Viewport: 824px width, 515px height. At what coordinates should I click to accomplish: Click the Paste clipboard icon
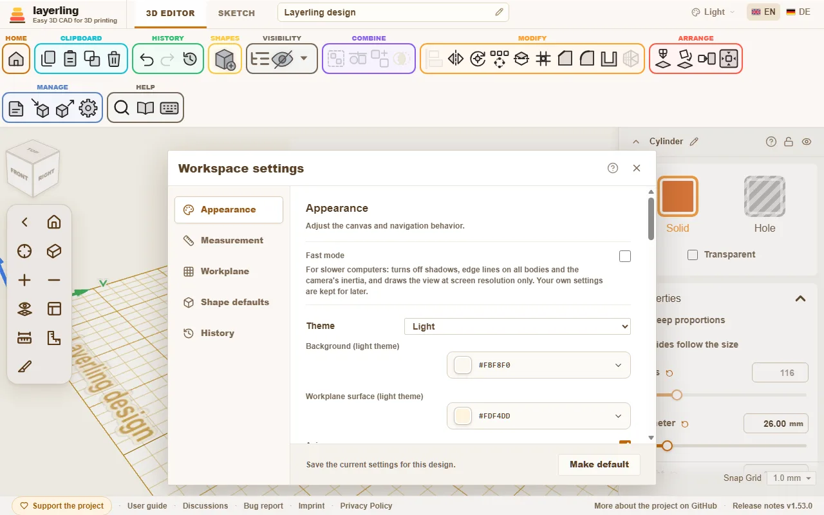(x=70, y=59)
